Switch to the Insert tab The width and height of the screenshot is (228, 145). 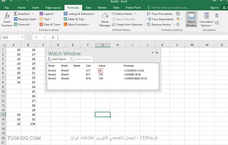pyautogui.click(x=35, y=8)
